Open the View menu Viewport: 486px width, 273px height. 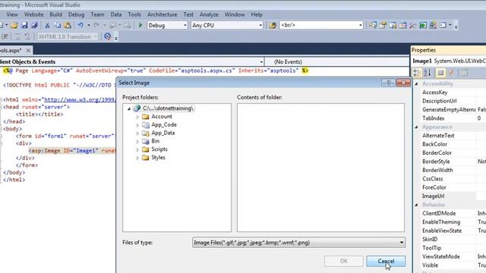coord(12,14)
